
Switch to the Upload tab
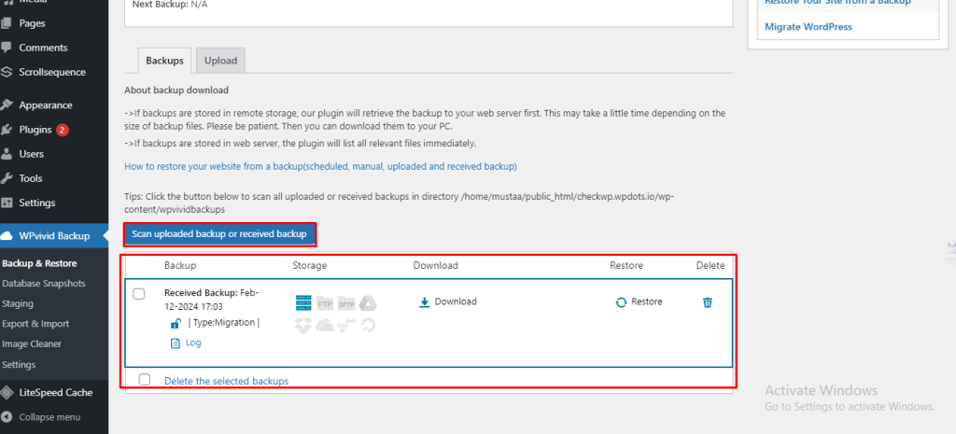tap(221, 61)
